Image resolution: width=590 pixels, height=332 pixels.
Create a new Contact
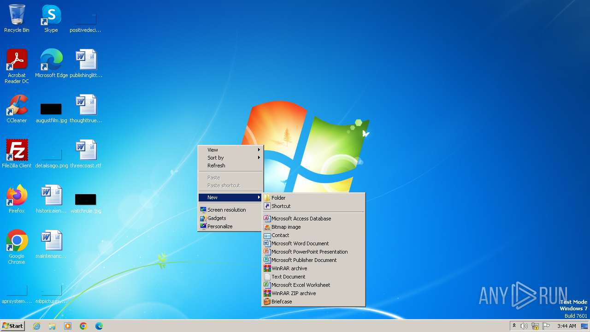313,235
